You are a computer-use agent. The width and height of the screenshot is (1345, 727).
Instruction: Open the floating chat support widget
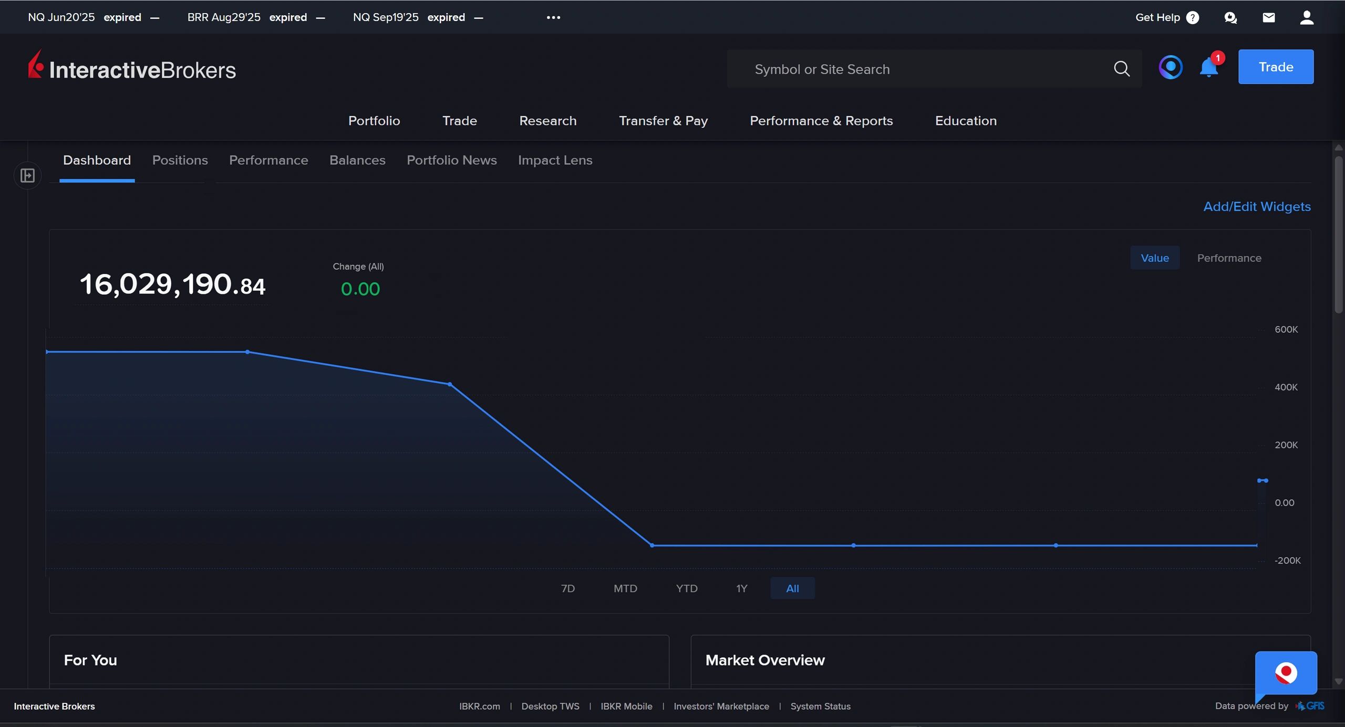pos(1285,673)
